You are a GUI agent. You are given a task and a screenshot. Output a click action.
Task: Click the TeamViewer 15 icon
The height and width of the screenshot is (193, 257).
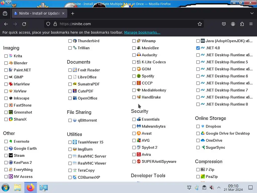click(x=75, y=142)
